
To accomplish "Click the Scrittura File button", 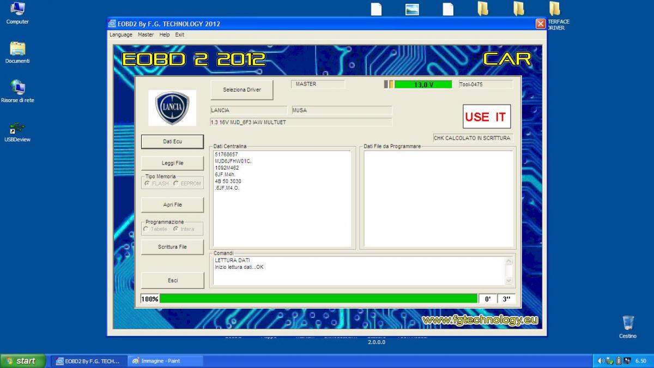I will [x=172, y=246].
